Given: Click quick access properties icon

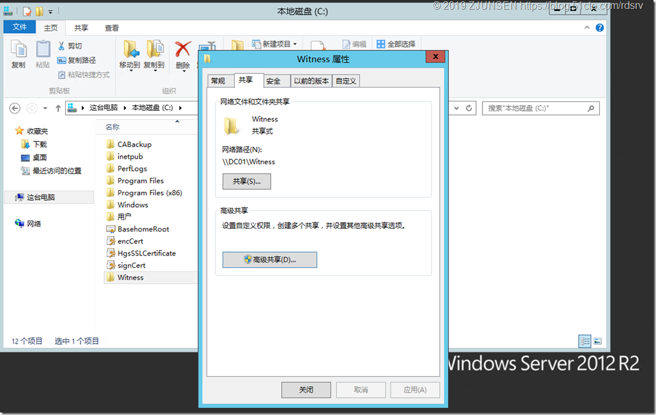Looking at the screenshot, I should point(27,11).
